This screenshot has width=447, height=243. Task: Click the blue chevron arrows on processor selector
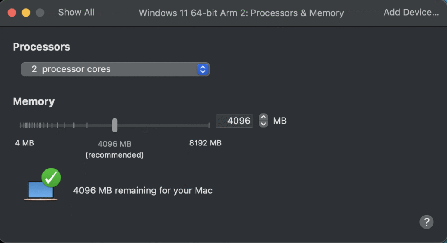pyautogui.click(x=202, y=69)
